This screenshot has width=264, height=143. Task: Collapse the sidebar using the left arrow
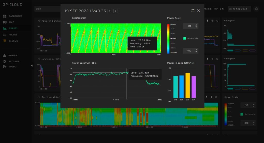point(32,65)
